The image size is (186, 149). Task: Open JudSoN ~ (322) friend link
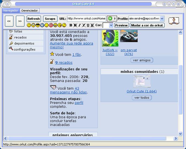click(x=110, y=52)
